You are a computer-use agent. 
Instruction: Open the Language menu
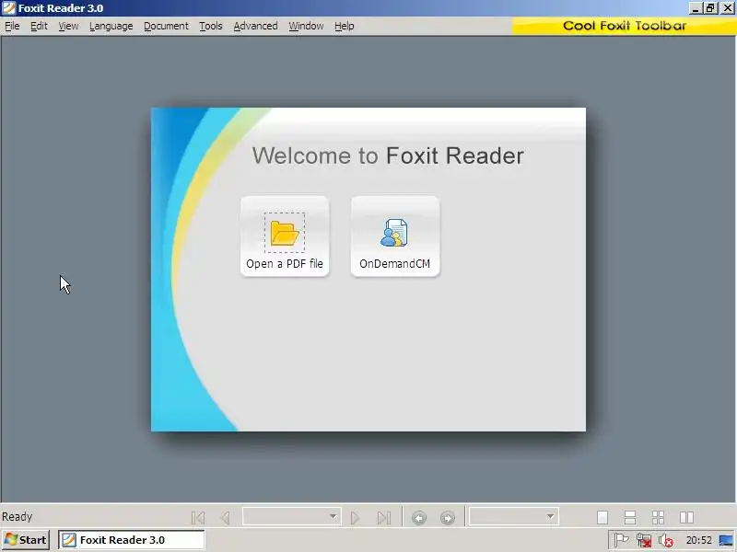coord(111,27)
